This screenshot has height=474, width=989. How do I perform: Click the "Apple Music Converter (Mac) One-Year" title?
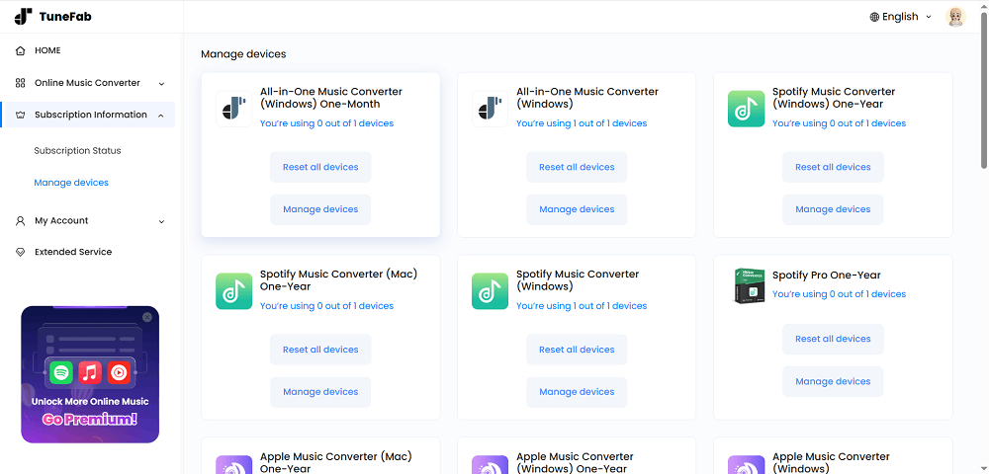336,462
